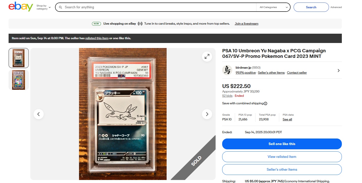Open the 52 bids link
The height and width of the screenshot is (183, 362).
pyautogui.click(x=227, y=96)
